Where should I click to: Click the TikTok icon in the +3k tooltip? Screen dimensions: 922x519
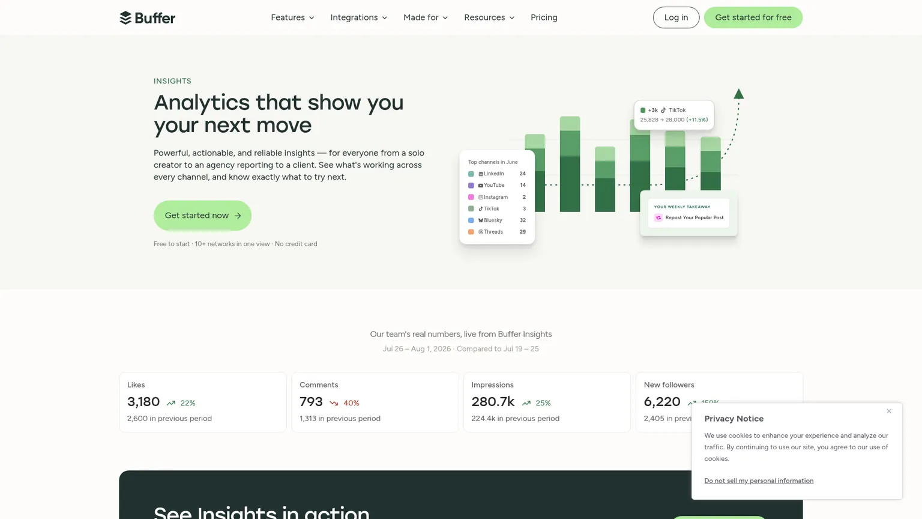[x=663, y=111]
